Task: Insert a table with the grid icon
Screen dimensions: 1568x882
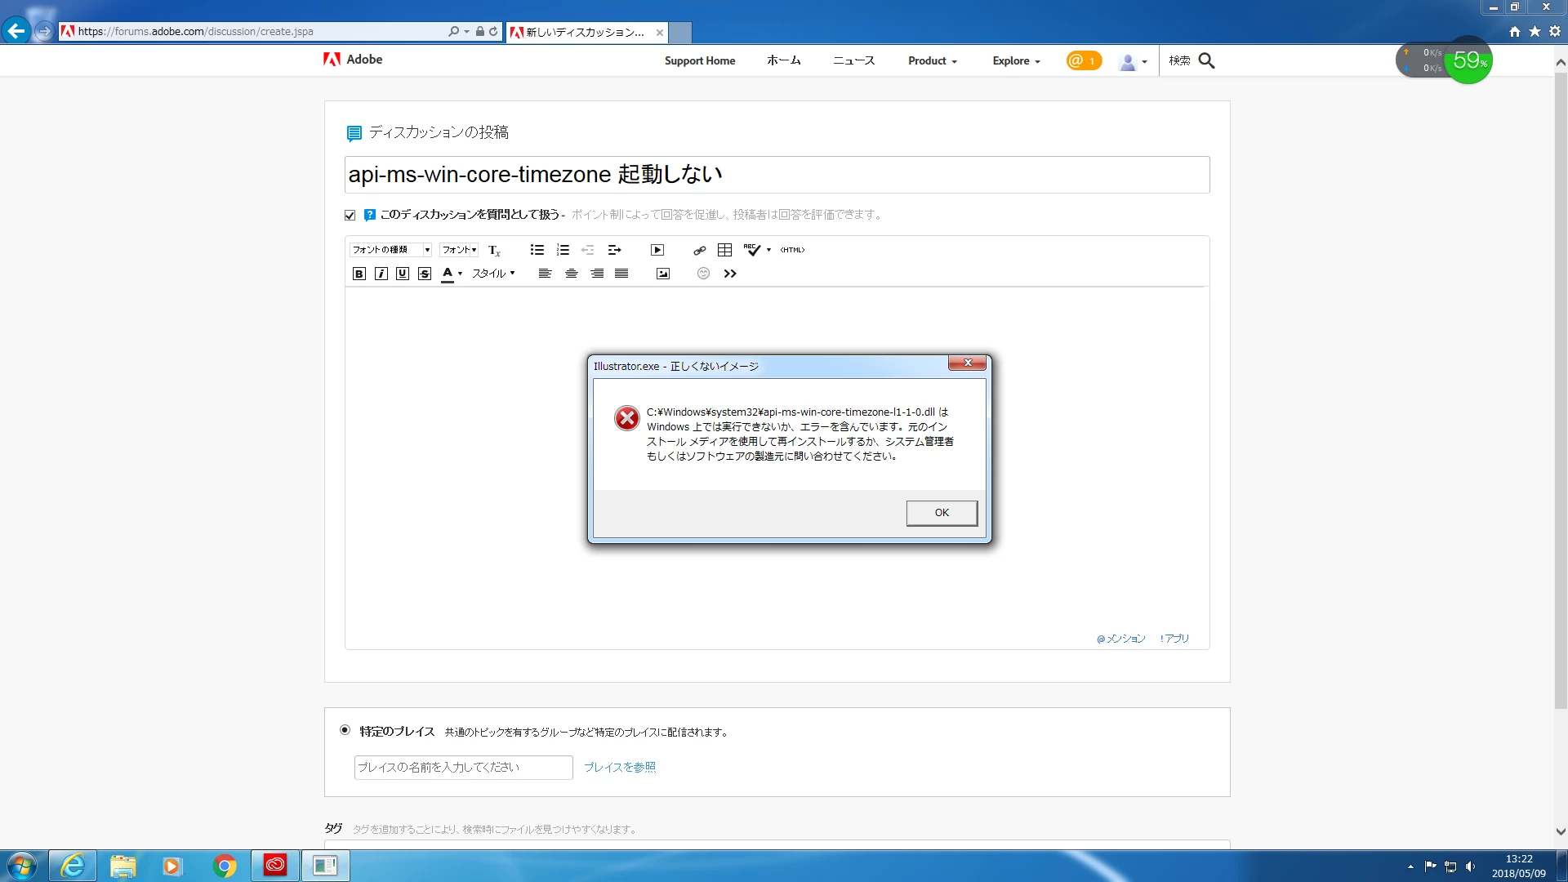Action: point(724,250)
